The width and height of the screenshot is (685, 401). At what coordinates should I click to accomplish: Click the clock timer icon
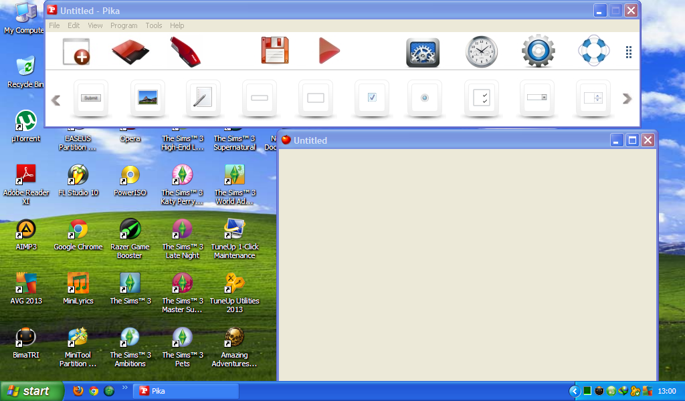coord(482,52)
